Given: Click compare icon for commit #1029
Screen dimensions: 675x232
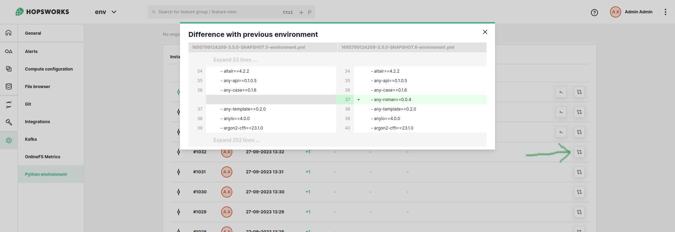Looking at the screenshot, I should (579, 212).
